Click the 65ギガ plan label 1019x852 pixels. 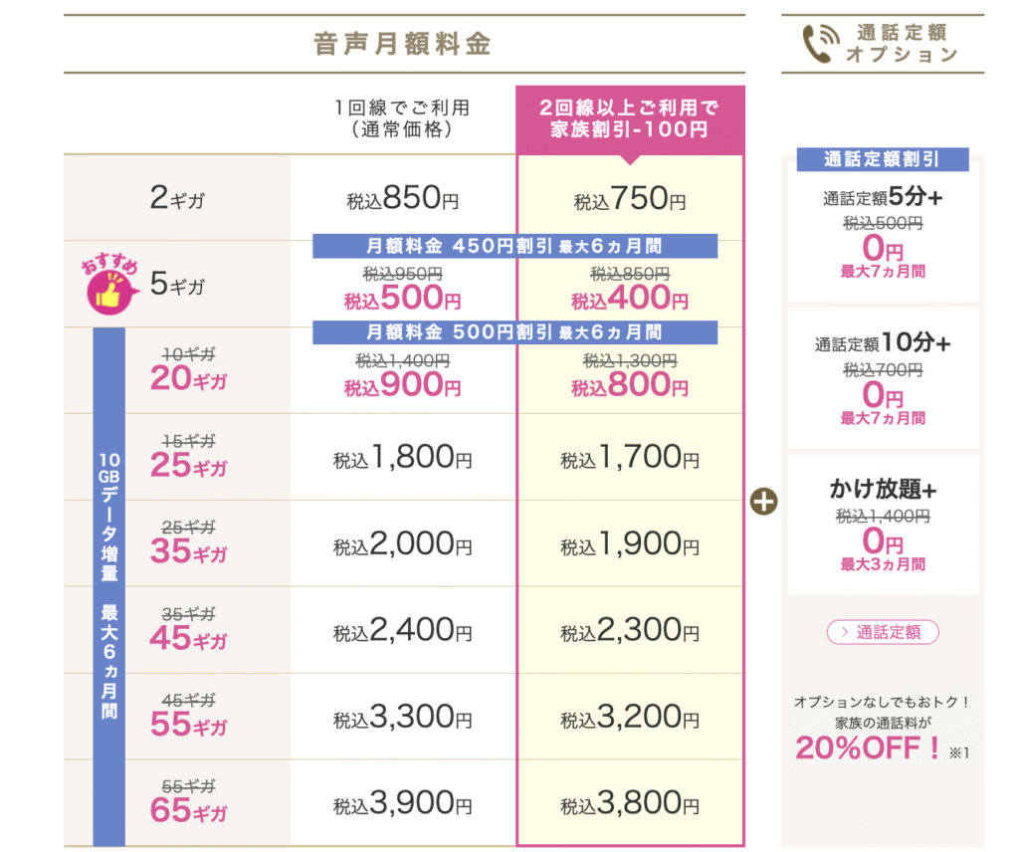click(x=188, y=810)
